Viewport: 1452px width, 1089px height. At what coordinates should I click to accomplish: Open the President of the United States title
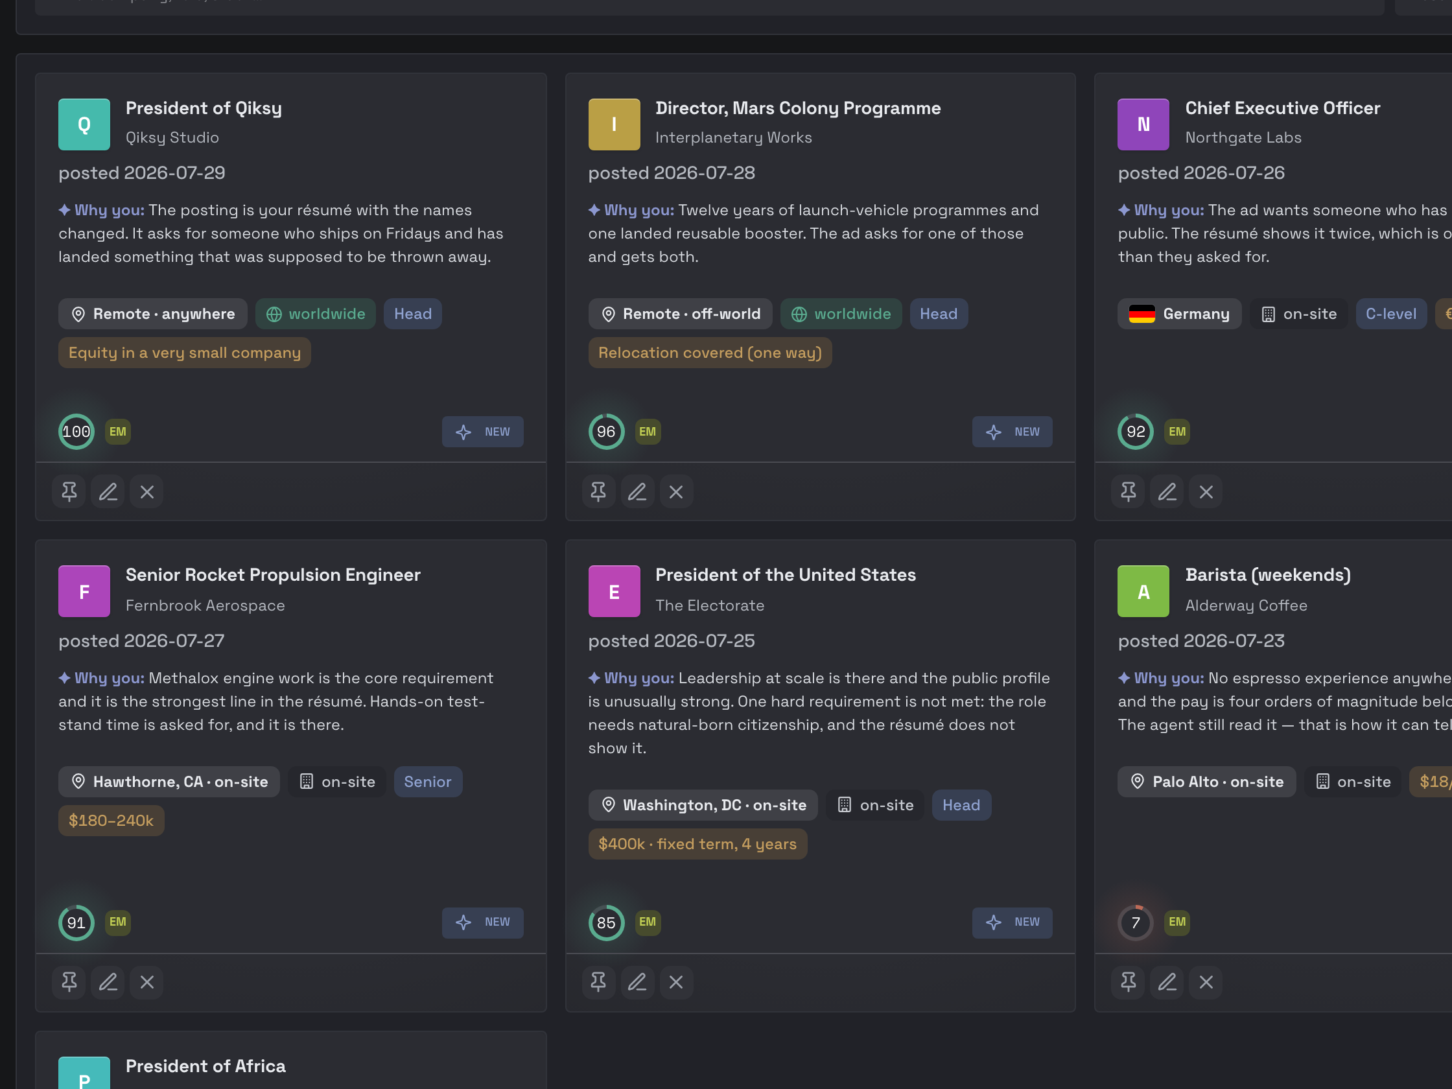click(x=785, y=575)
